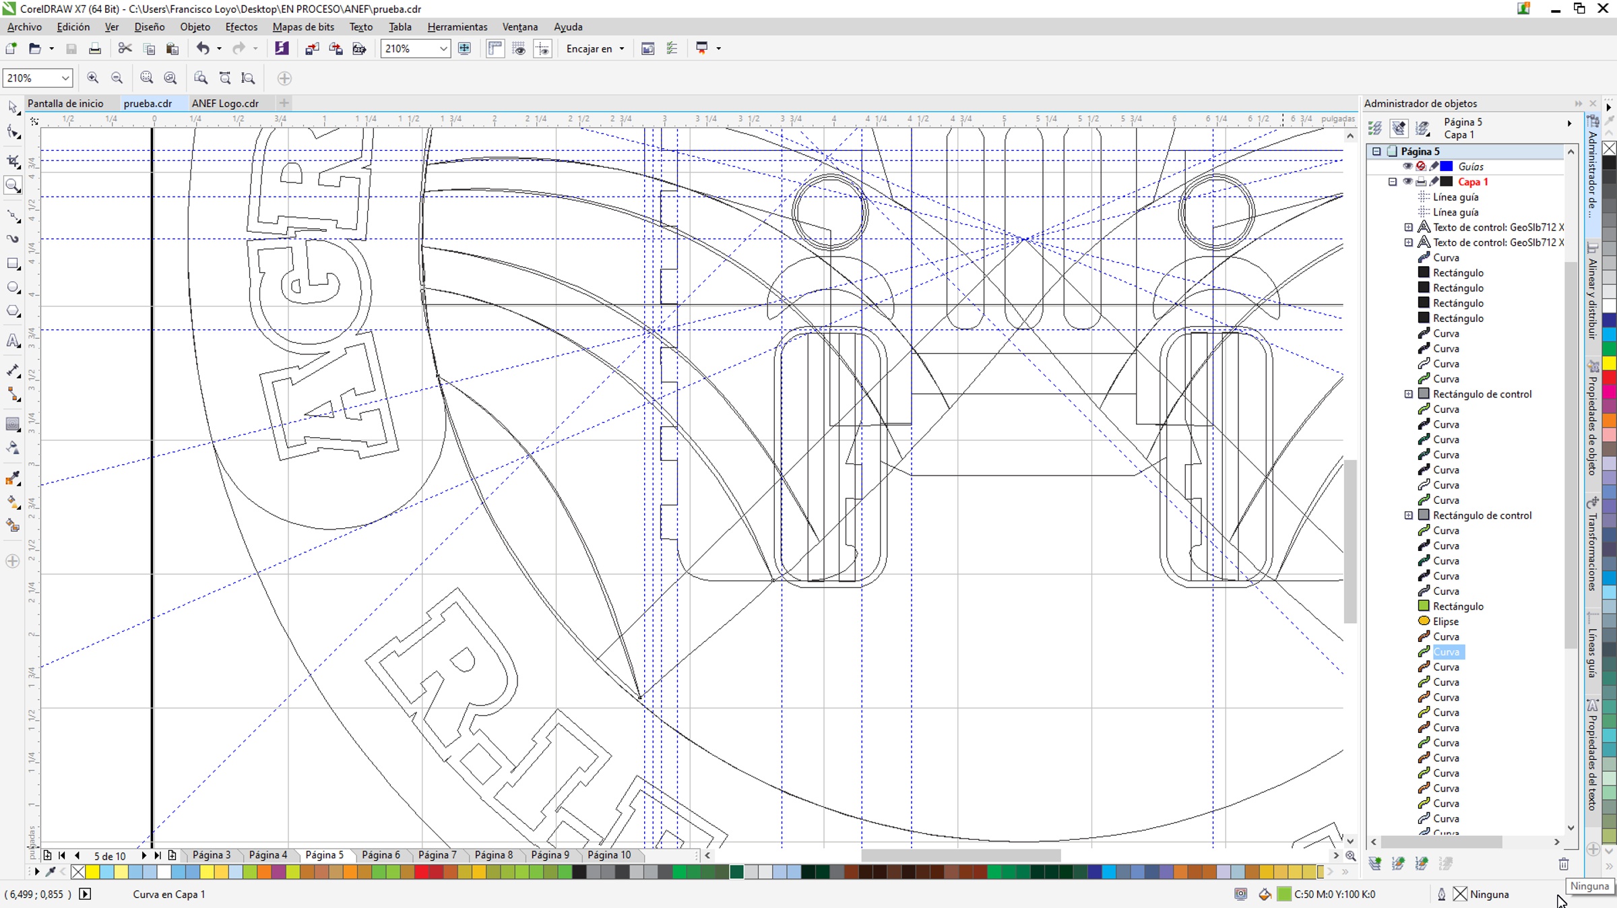Image resolution: width=1617 pixels, height=908 pixels.
Task: Open the zoom dropdown in property bar
Action: tap(65, 78)
